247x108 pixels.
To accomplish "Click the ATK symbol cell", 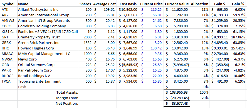I will [x=9, y=10].
